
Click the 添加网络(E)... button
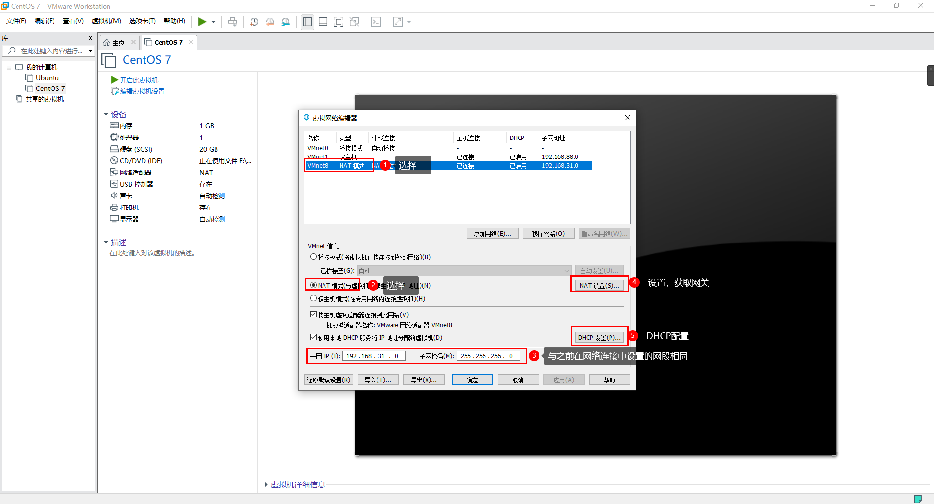pyautogui.click(x=492, y=233)
